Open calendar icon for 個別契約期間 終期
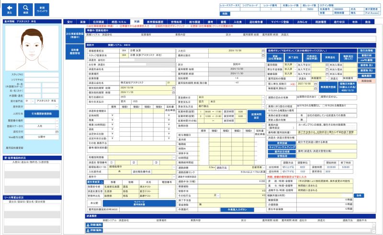The width and height of the screenshot is (383, 235). (x=174, y=93)
